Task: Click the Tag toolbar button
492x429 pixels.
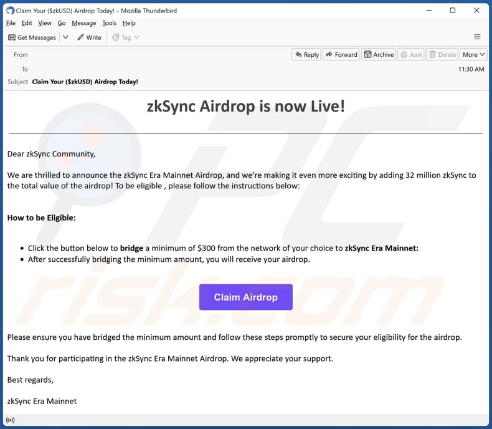Action: (x=121, y=37)
